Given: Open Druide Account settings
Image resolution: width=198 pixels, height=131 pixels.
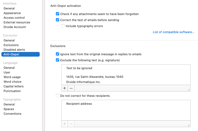Looking at the screenshot, I should coord(15,27).
